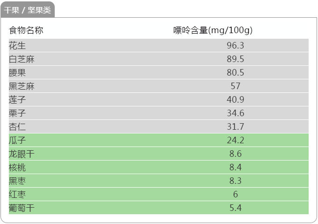Click the 莲子 food name
The width and height of the screenshot is (318, 224).
[x=17, y=99]
